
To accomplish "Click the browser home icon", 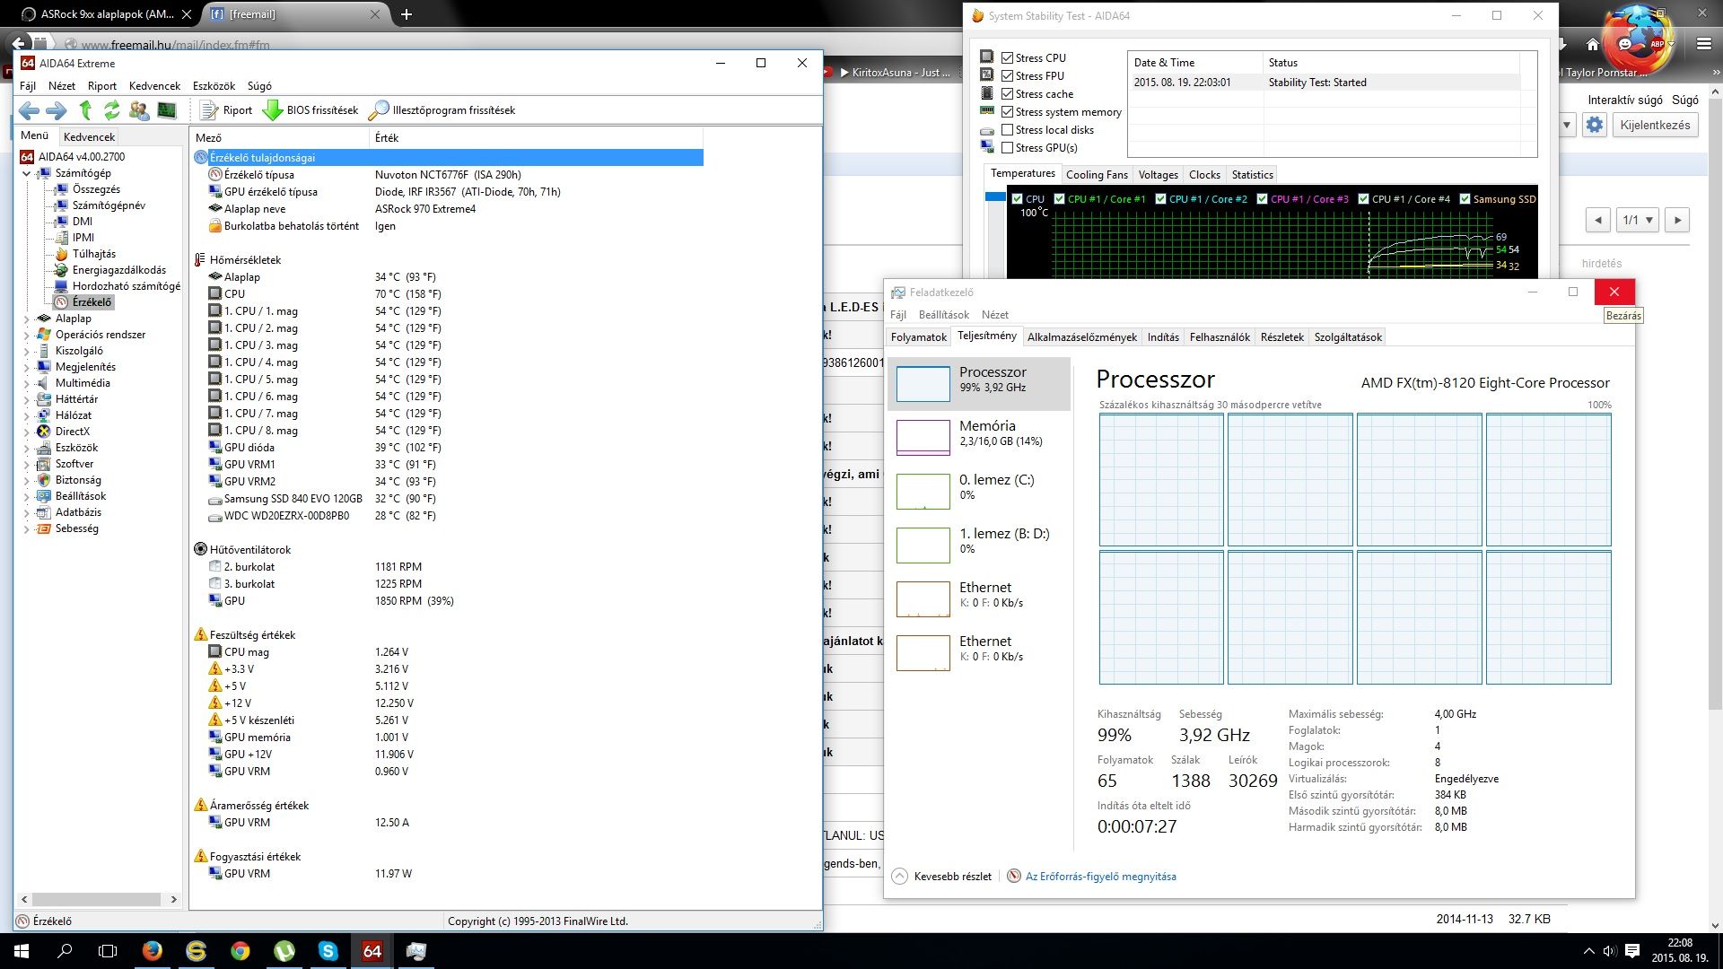I will coord(1593,44).
